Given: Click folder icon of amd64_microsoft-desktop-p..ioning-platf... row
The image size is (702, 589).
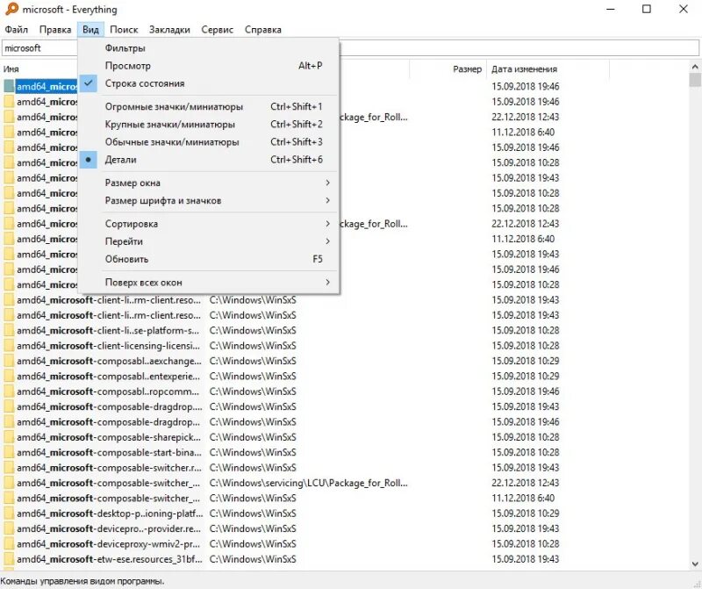Looking at the screenshot, I should (9, 514).
